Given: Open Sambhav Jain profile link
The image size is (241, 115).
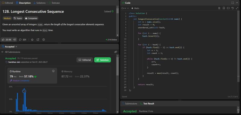Looking at the screenshot, I should (x=14, y=62).
